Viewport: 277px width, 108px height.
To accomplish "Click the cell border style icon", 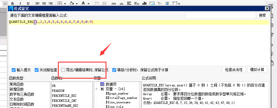I will (x=60, y=3).
